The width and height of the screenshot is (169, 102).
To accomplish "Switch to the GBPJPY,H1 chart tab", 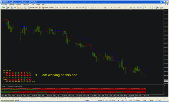I will (85, 98).
